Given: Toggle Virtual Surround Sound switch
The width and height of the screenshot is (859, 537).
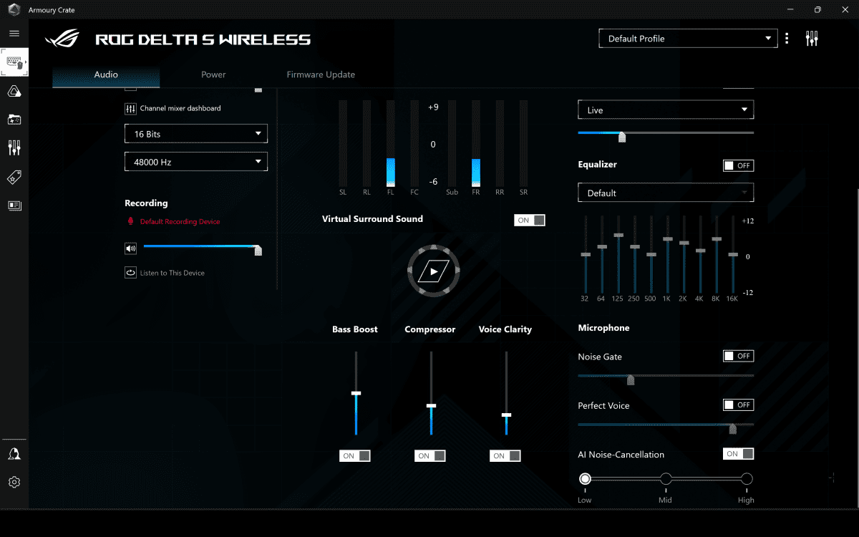Looking at the screenshot, I should pos(530,220).
